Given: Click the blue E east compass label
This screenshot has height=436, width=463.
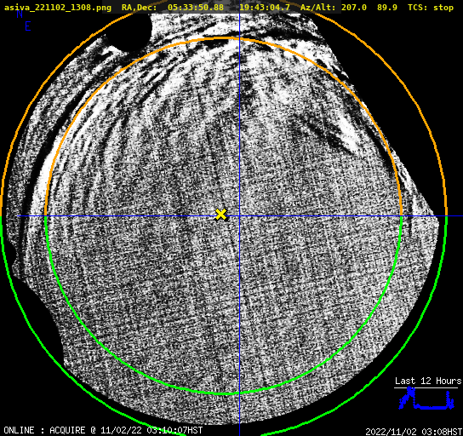Looking at the screenshot, I should coord(28,26).
